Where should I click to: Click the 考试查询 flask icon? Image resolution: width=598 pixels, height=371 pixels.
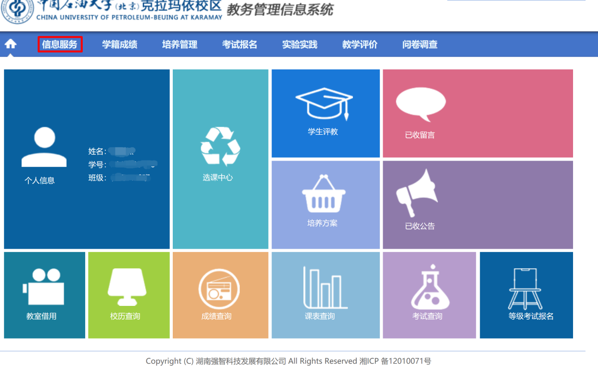[430, 287]
